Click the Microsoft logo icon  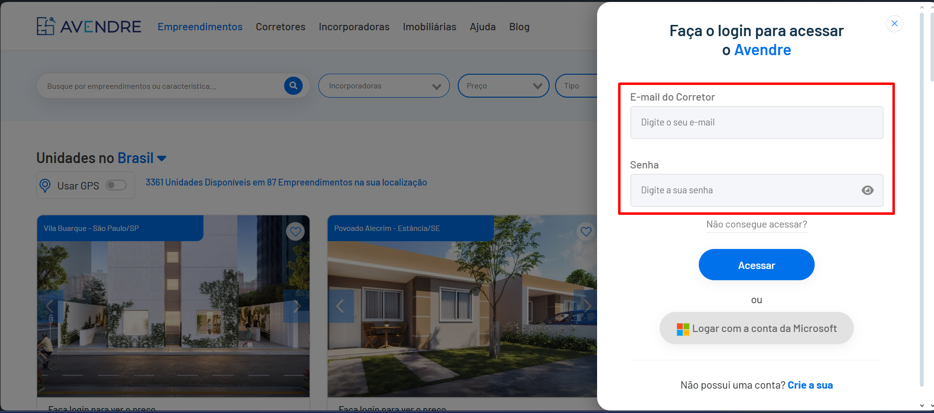click(x=683, y=329)
